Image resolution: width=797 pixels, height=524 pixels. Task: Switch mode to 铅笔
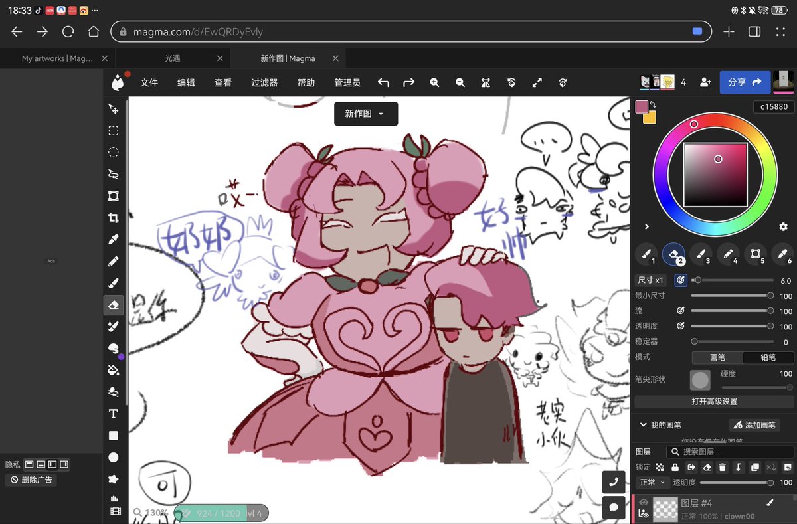click(x=768, y=357)
